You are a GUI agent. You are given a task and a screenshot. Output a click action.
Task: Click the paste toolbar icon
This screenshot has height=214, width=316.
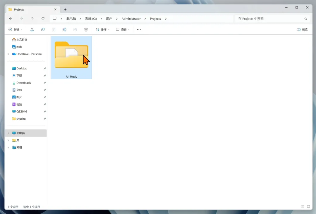54,30
